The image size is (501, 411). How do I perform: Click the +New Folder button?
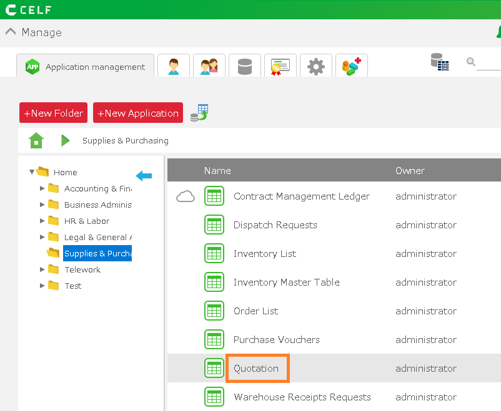click(x=54, y=113)
